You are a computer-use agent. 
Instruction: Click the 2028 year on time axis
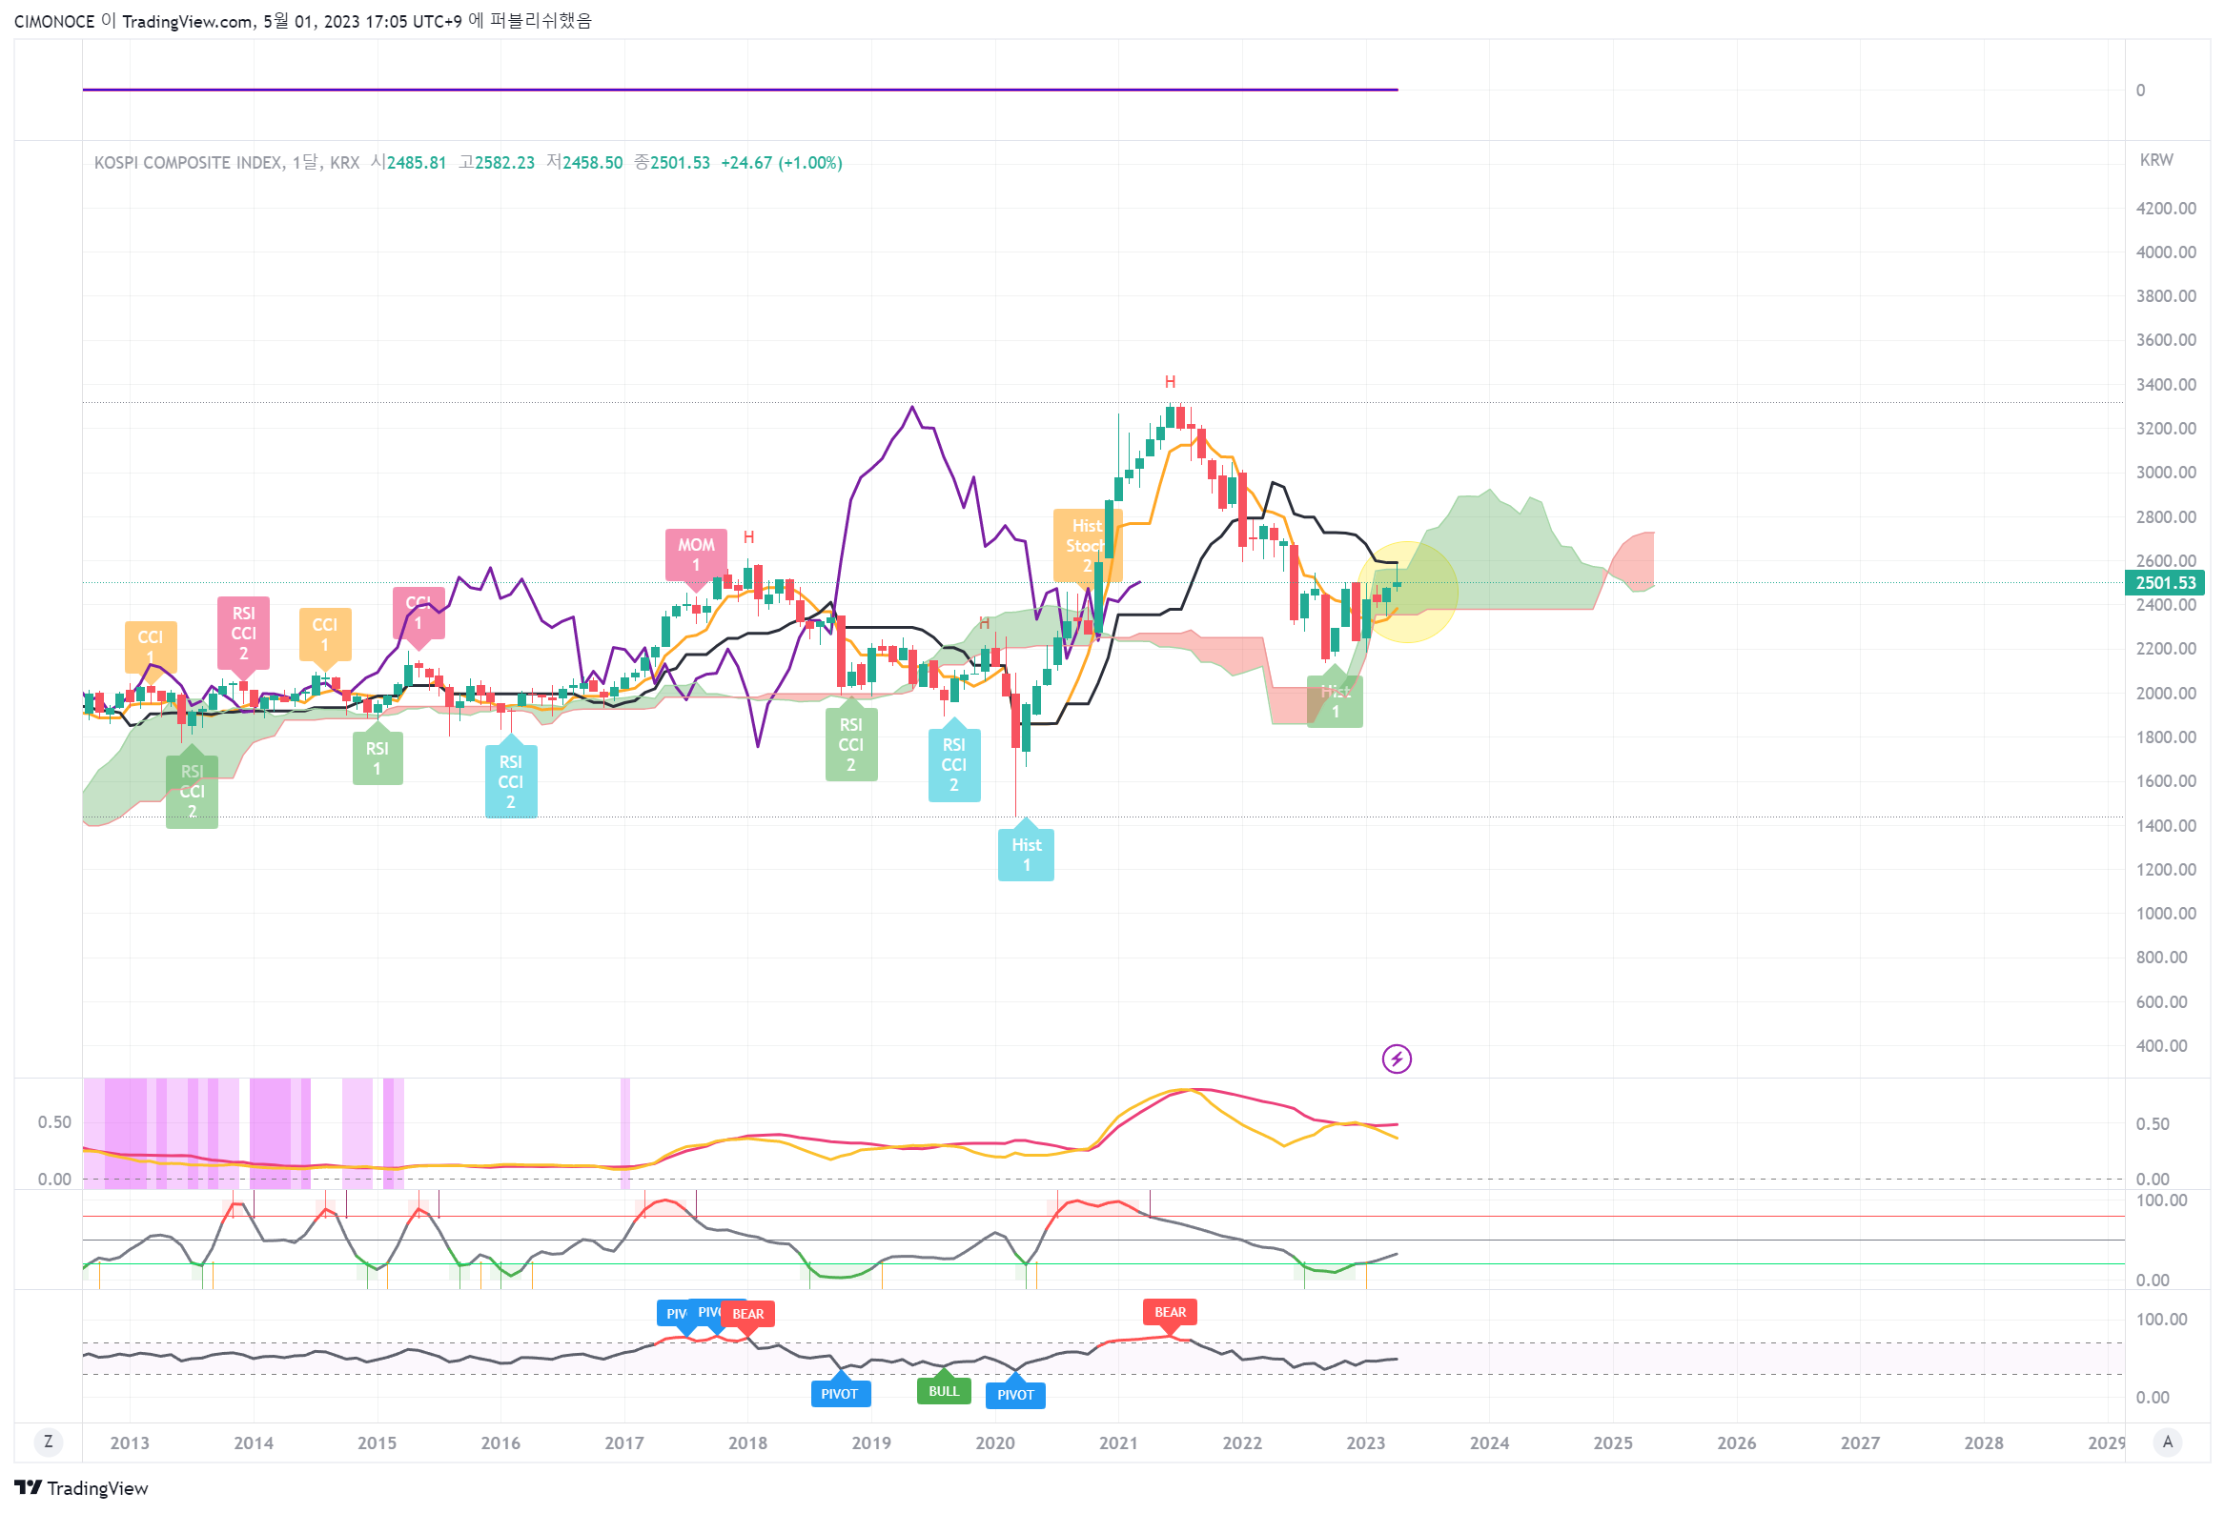[1983, 1443]
